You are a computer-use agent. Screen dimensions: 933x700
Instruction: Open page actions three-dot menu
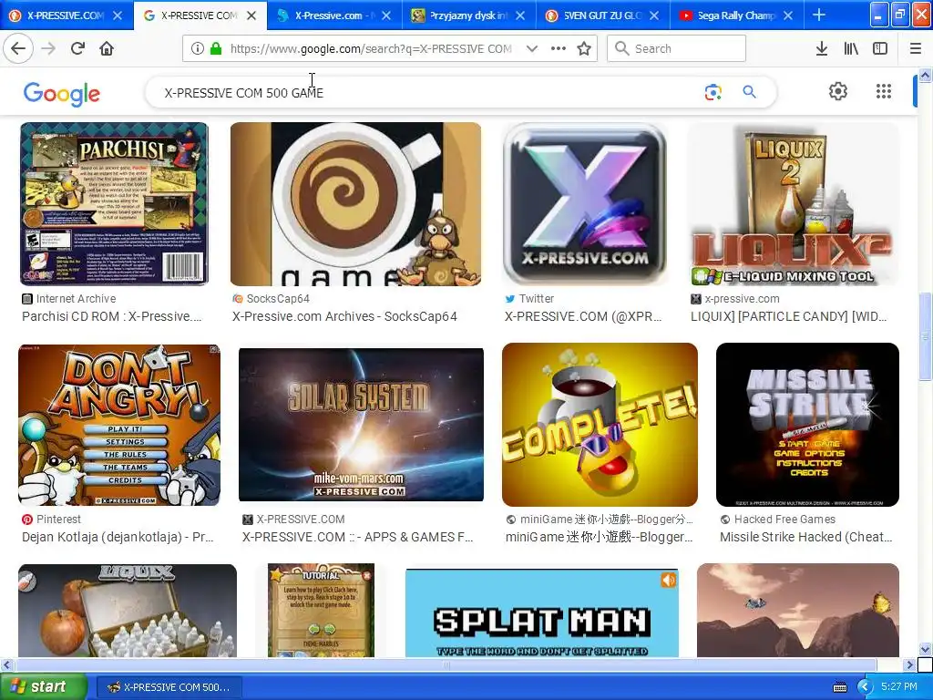click(x=559, y=49)
